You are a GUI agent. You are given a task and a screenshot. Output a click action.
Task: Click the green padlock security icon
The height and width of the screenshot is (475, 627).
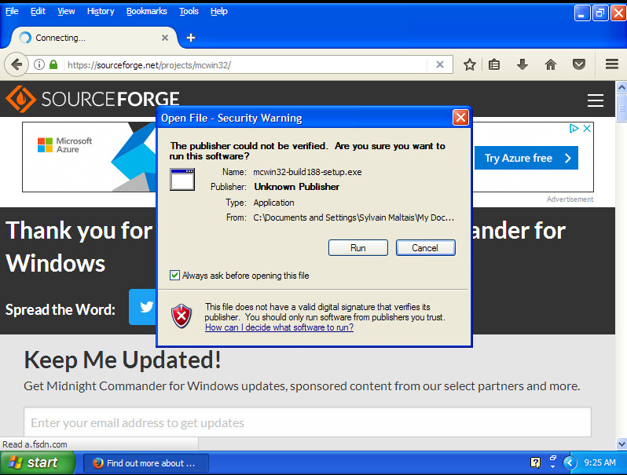(x=53, y=64)
